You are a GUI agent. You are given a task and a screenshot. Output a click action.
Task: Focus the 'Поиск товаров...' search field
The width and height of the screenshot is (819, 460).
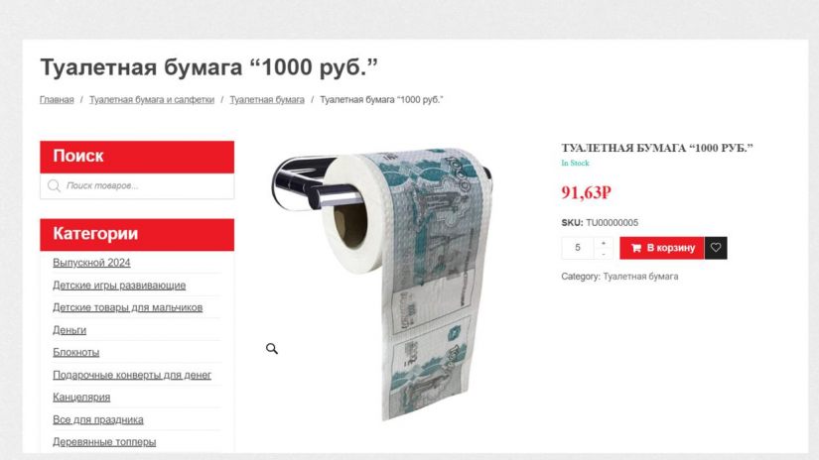pos(137,186)
